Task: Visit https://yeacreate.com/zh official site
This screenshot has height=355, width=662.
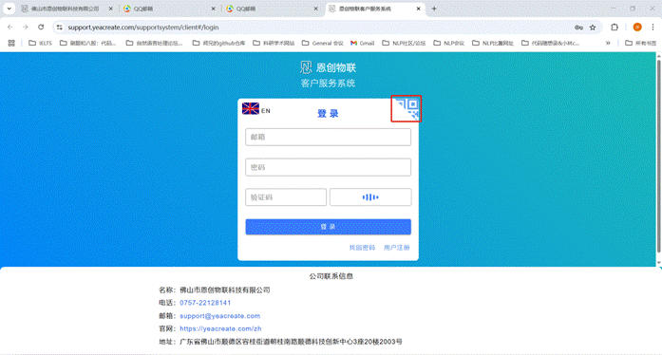Action: point(220,328)
